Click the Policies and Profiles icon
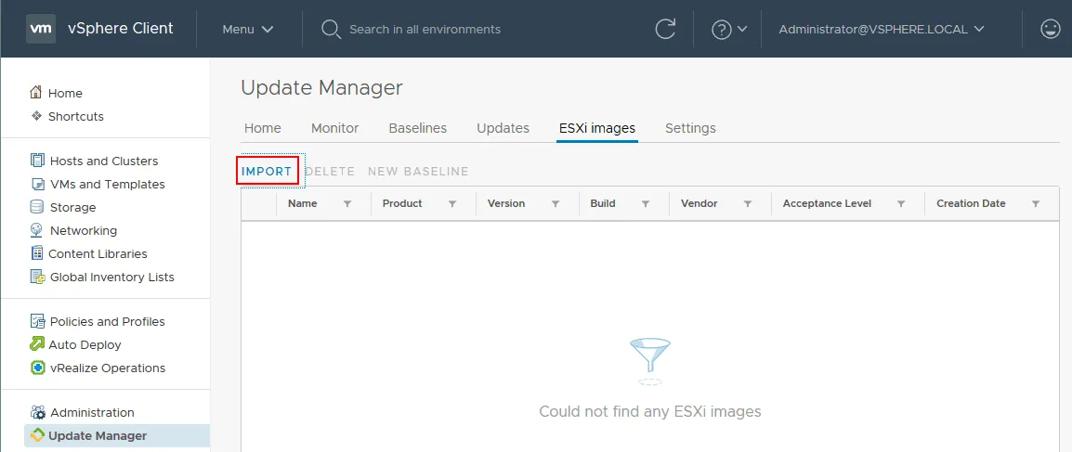The image size is (1072, 452). tap(37, 321)
